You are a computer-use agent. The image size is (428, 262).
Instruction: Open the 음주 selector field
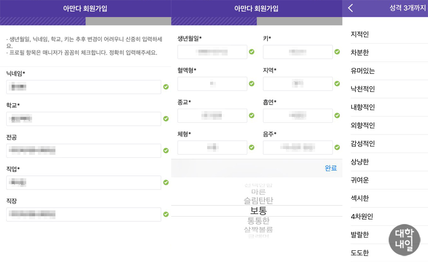(298, 148)
